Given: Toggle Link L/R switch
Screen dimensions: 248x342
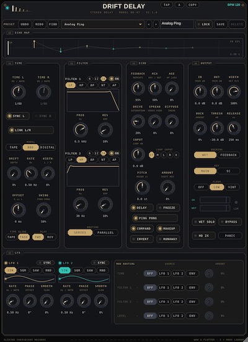Looking at the screenshot, I should pos(31,130).
